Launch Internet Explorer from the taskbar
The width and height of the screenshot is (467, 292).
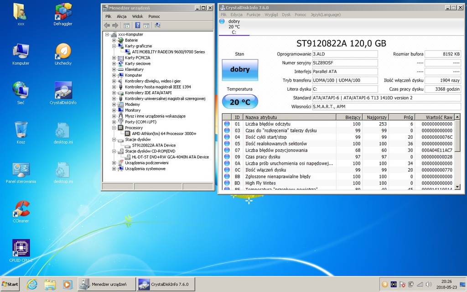click(32, 284)
